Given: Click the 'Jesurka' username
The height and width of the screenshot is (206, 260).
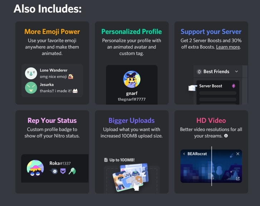Looking at the screenshot, I should click(x=47, y=85).
